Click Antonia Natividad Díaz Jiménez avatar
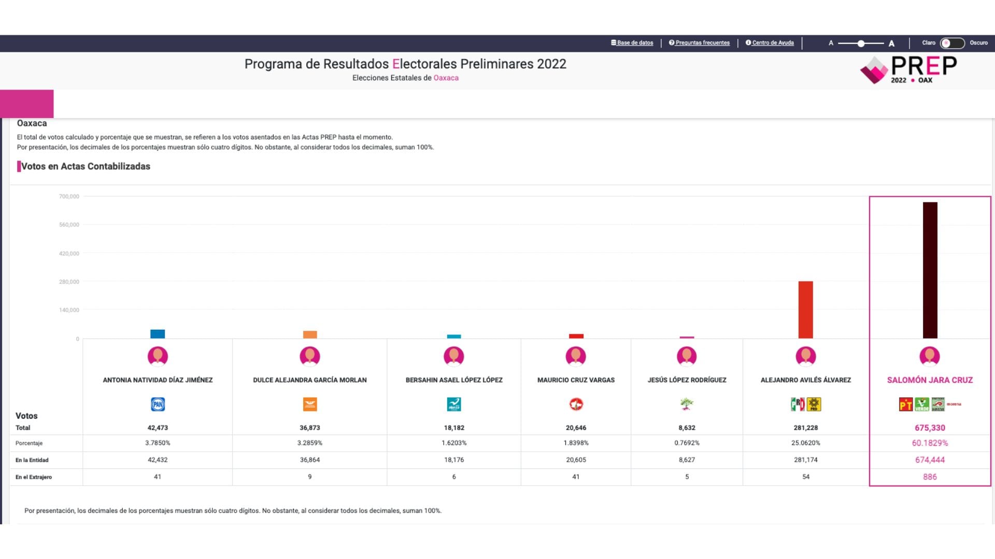The image size is (995, 559). pyautogui.click(x=158, y=356)
